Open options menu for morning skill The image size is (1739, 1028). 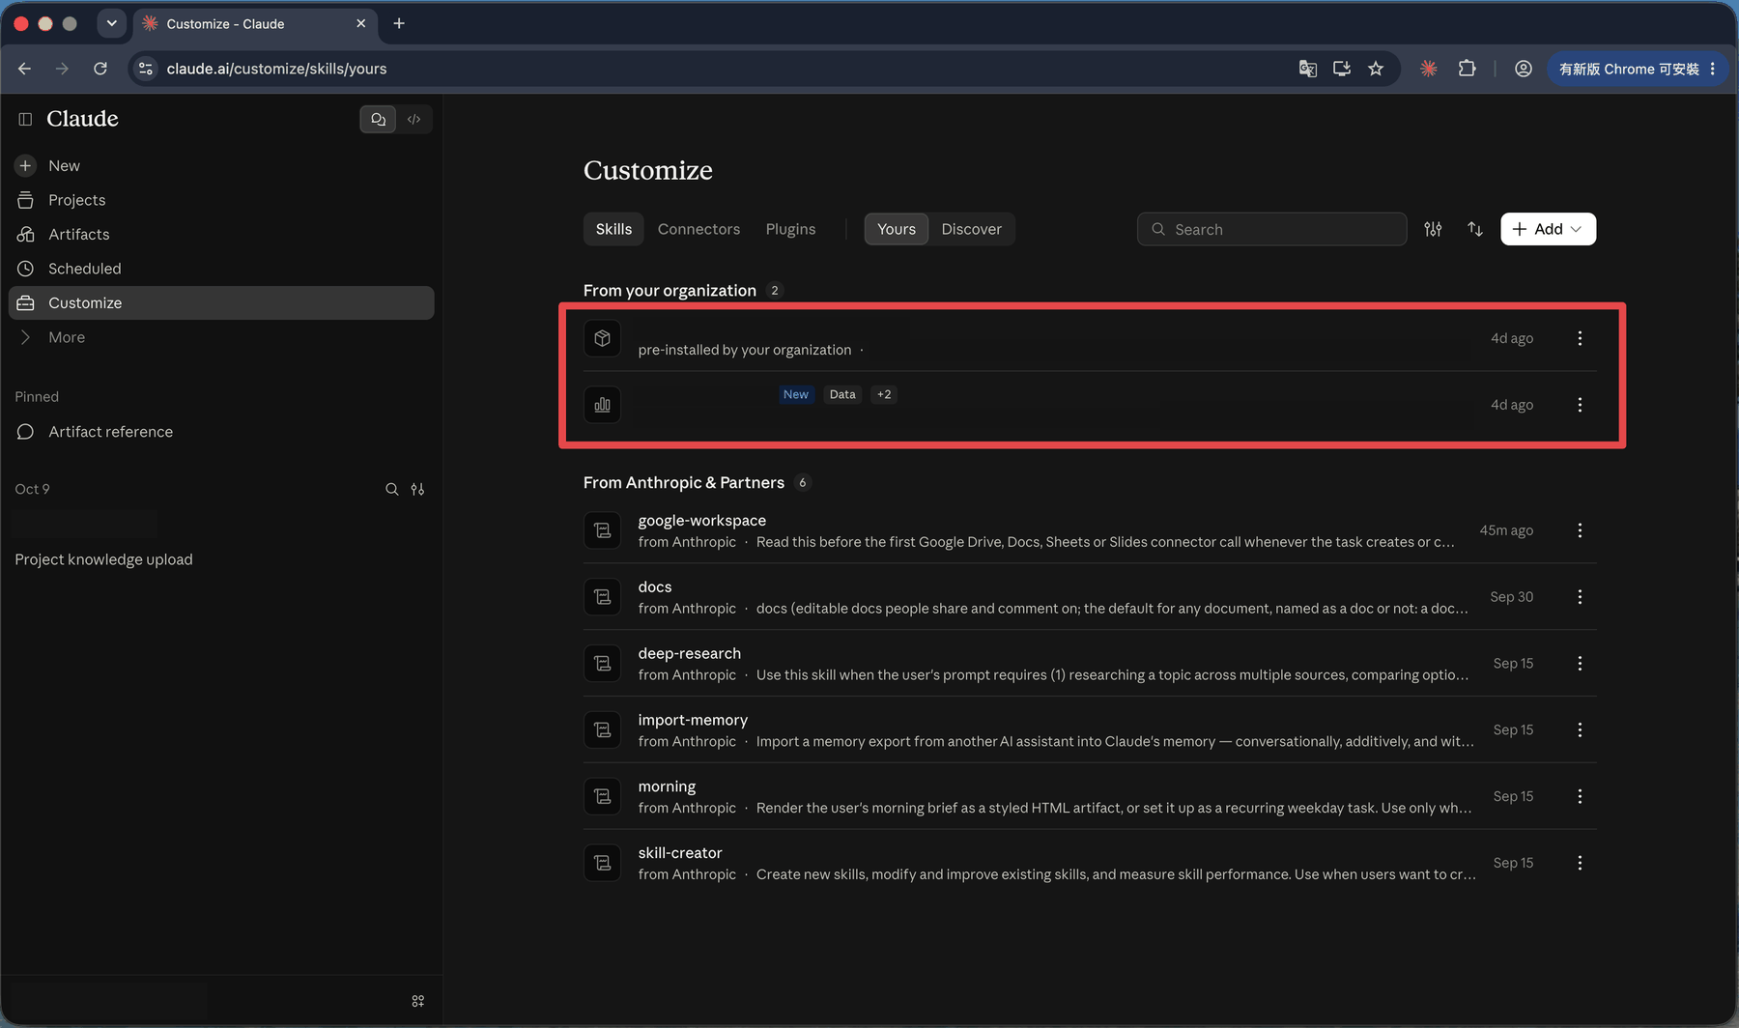pyautogui.click(x=1580, y=797)
